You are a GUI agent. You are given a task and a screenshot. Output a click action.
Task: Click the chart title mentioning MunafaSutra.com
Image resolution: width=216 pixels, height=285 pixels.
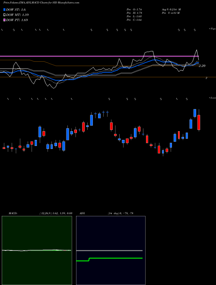point(41,3)
